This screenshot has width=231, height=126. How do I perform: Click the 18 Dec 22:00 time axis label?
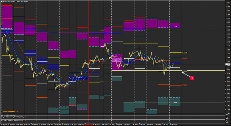click(27, 124)
